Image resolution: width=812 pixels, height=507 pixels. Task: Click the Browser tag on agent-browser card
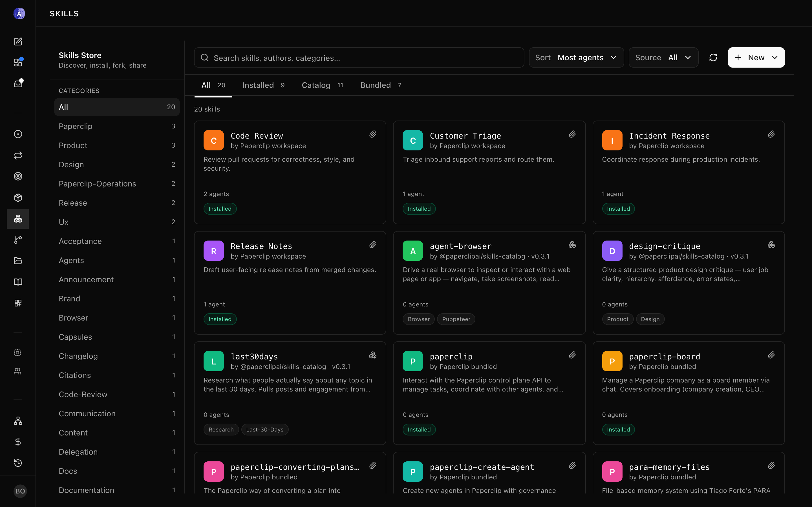[418, 319]
